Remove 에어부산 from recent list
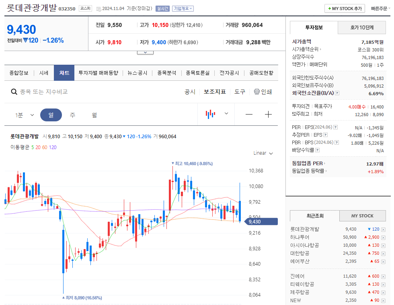394x305 pixels. click(383, 262)
